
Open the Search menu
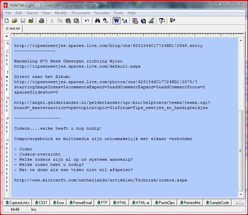click(32, 13)
